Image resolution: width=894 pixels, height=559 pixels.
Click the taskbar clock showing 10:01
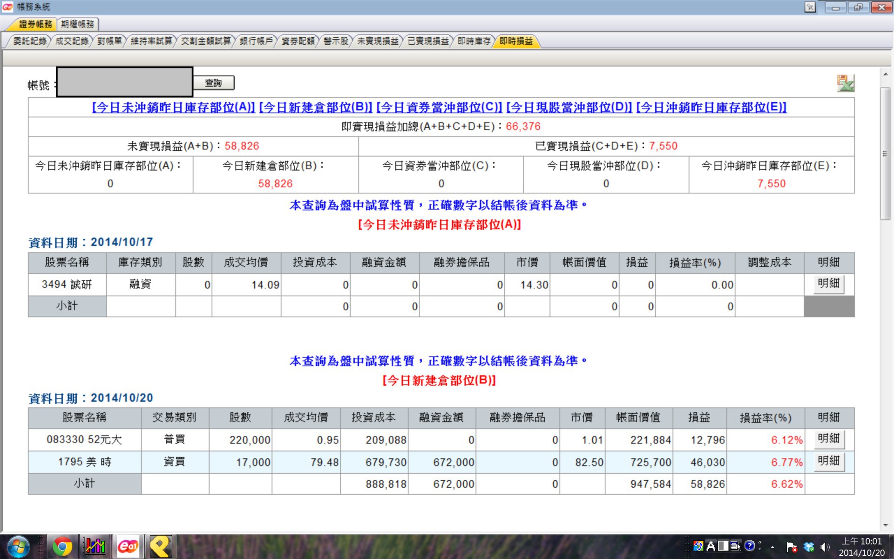(x=861, y=547)
